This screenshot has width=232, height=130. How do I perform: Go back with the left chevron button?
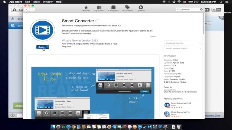[x=27, y=10]
